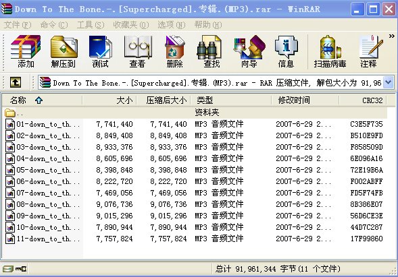This screenshot has width=398, height=277.
Task: Click the 解压到 (Extract To) icon
Action: click(64, 52)
